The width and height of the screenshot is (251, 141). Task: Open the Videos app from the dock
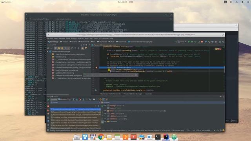pyautogui.click(x=133, y=137)
